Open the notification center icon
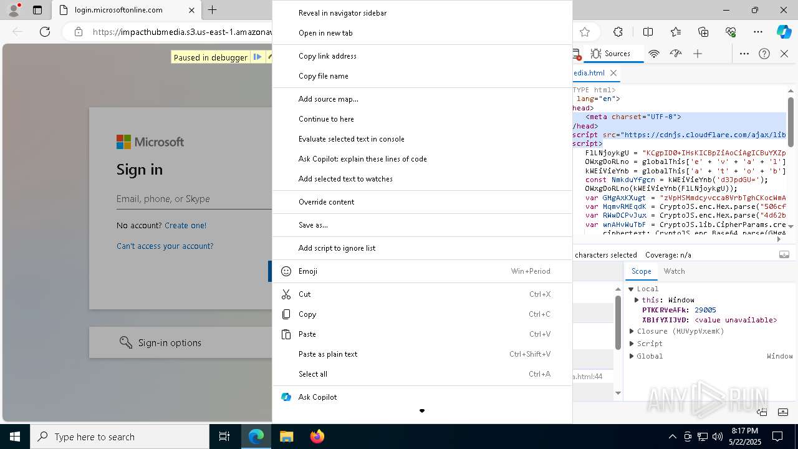The image size is (798, 449). (777, 437)
